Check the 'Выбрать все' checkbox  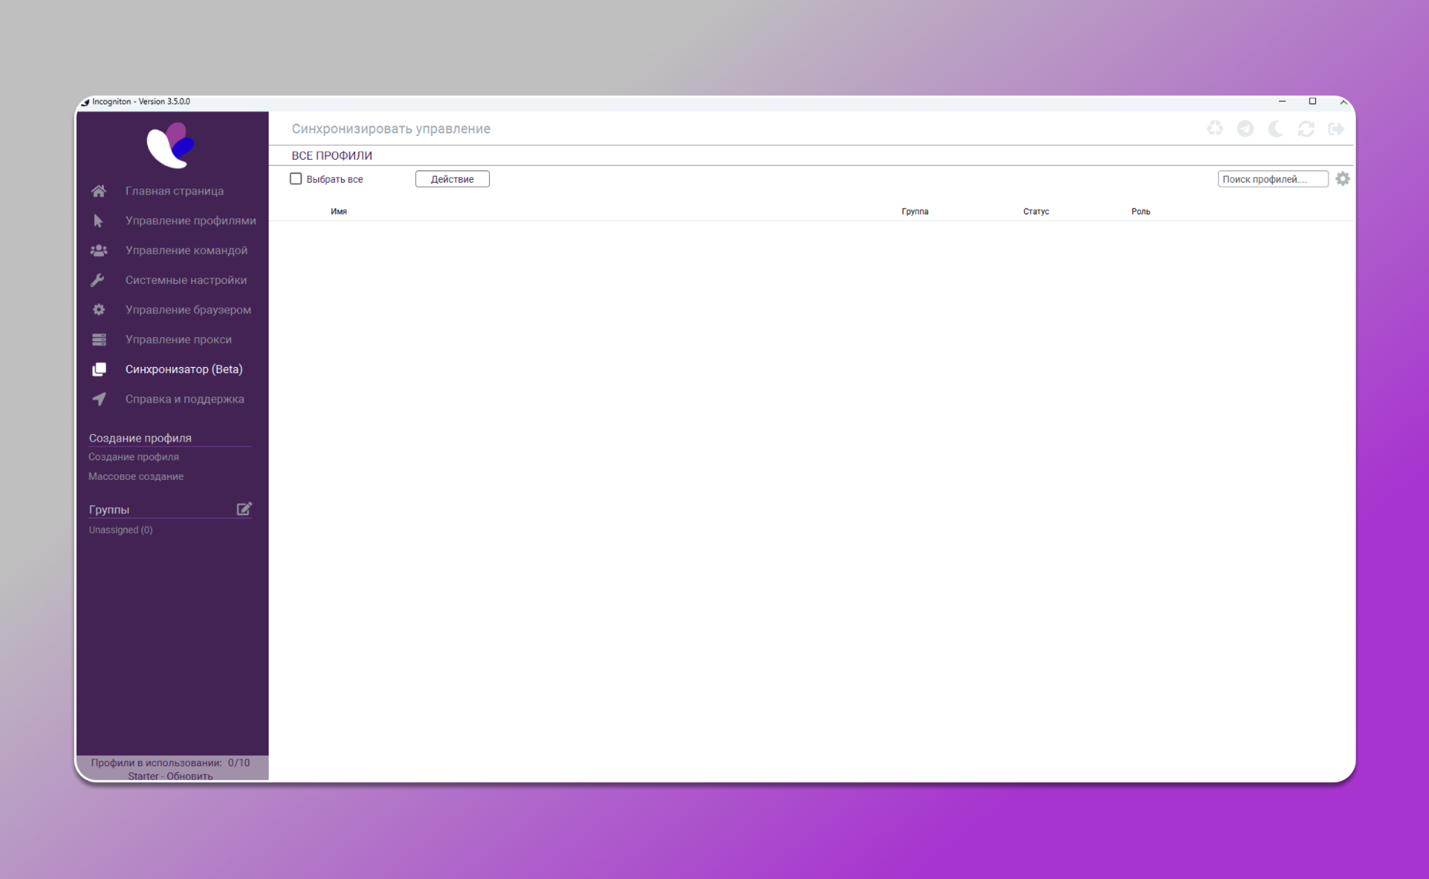tap(296, 179)
